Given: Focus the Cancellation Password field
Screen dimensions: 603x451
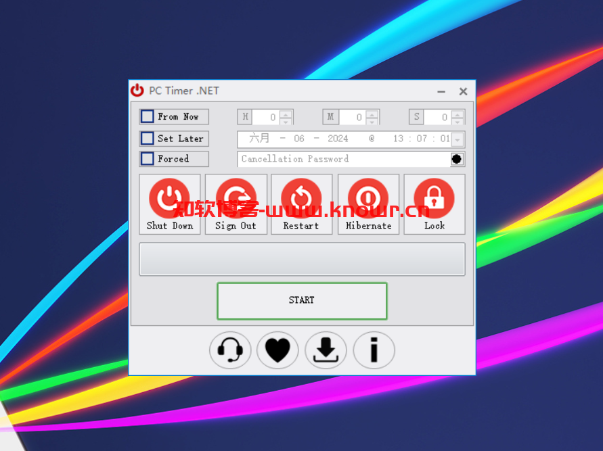Looking at the screenshot, I should click(x=344, y=159).
